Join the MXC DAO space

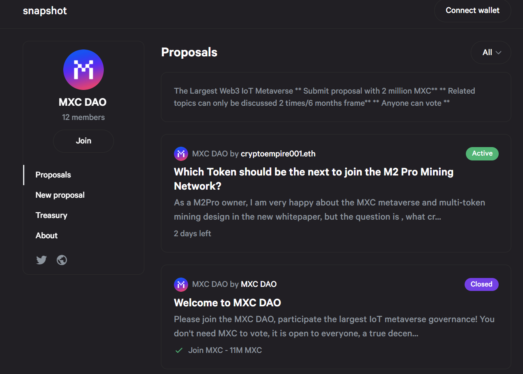point(84,141)
